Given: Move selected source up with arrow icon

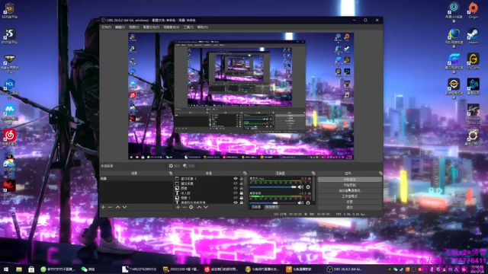Looking at the screenshot, I should (x=199, y=207).
